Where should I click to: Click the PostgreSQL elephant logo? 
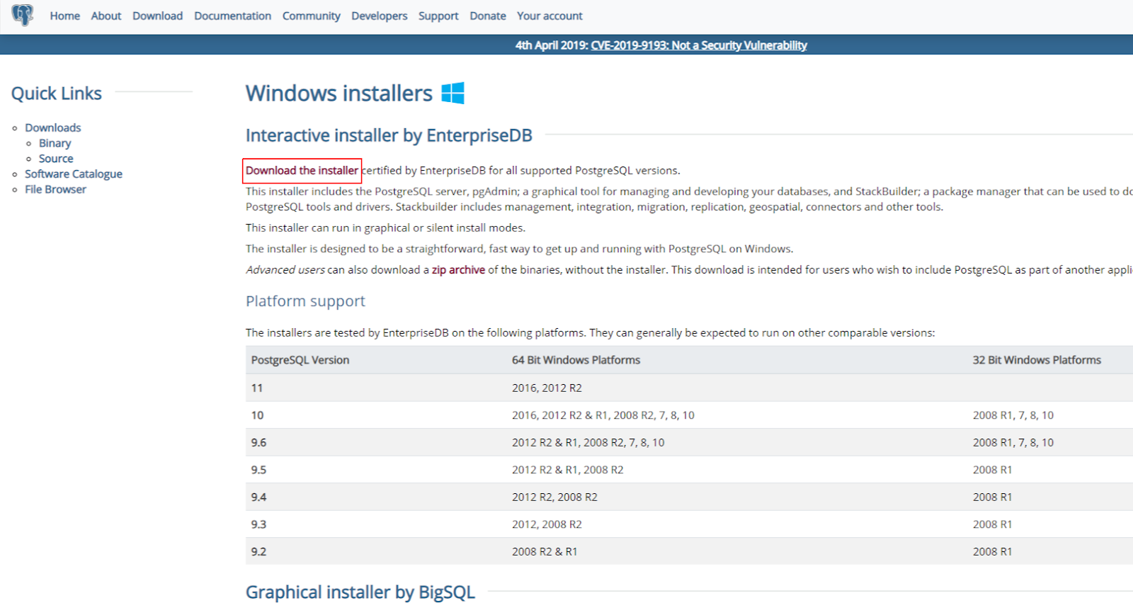click(23, 15)
